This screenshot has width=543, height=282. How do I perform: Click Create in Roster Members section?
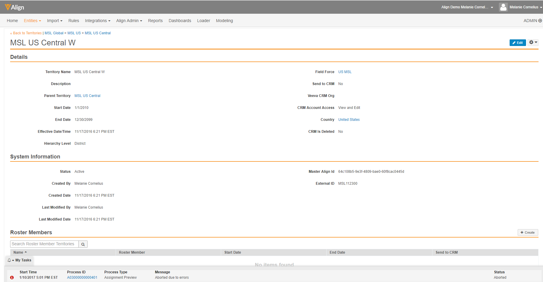(528, 232)
